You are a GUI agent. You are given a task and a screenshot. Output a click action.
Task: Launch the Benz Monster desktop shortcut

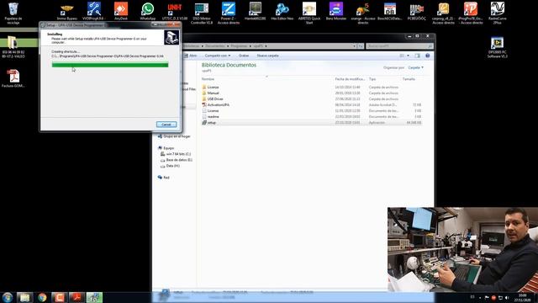(336, 11)
